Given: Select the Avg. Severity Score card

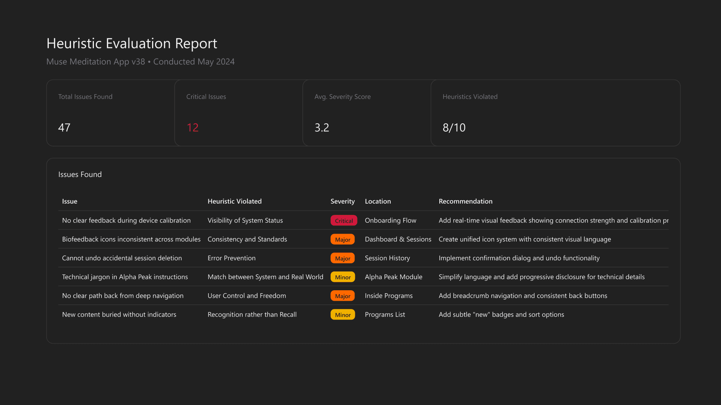Looking at the screenshot, I should click(x=367, y=112).
